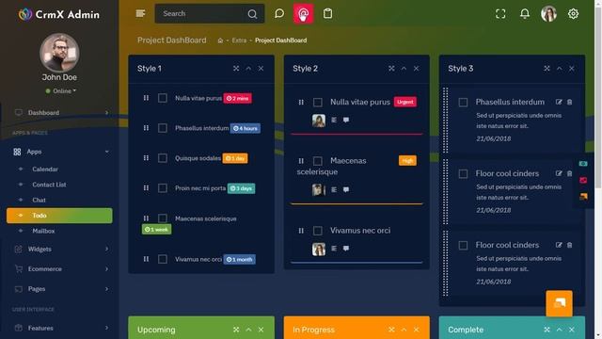Viewport: 602px width, 339px height.
Task: Delete the last Floor cool cinders item
Action: (x=570, y=245)
